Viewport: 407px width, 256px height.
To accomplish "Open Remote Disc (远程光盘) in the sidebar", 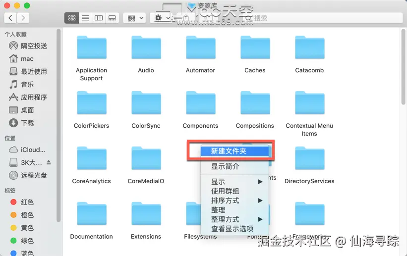I will pyautogui.click(x=28, y=175).
